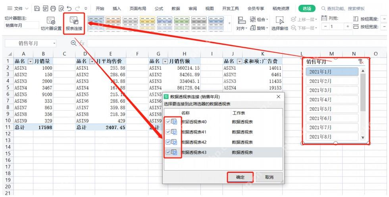The height and width of the screenshot is (197, 389).
Task: Select 2021年1月 in the slicer
Action: pos(332,72)
